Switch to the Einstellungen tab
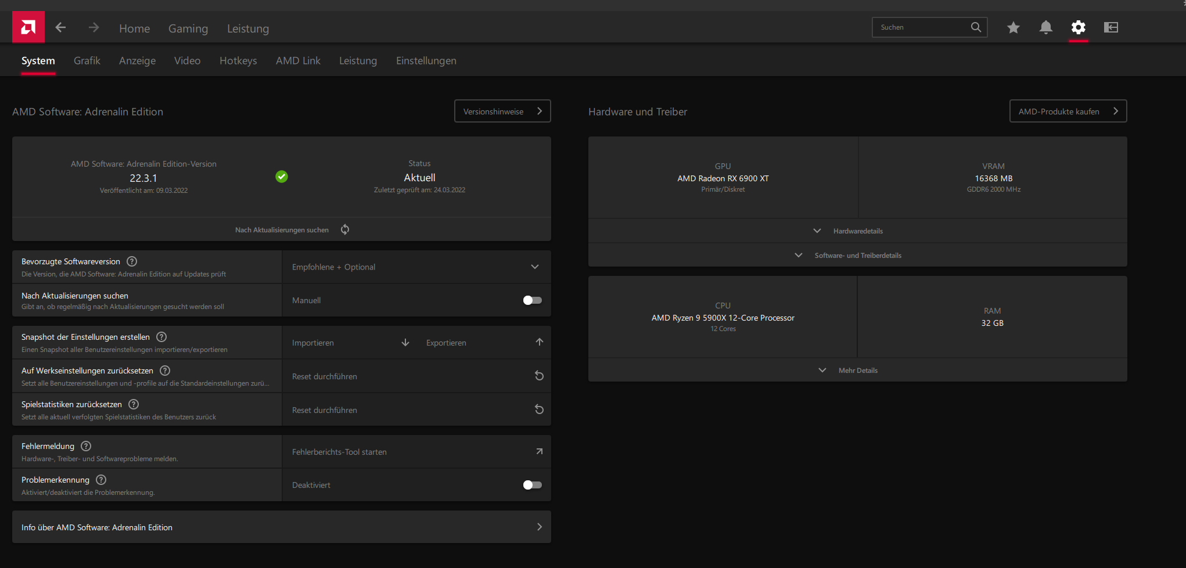The image size is (1186, 568). pos(426,61)
